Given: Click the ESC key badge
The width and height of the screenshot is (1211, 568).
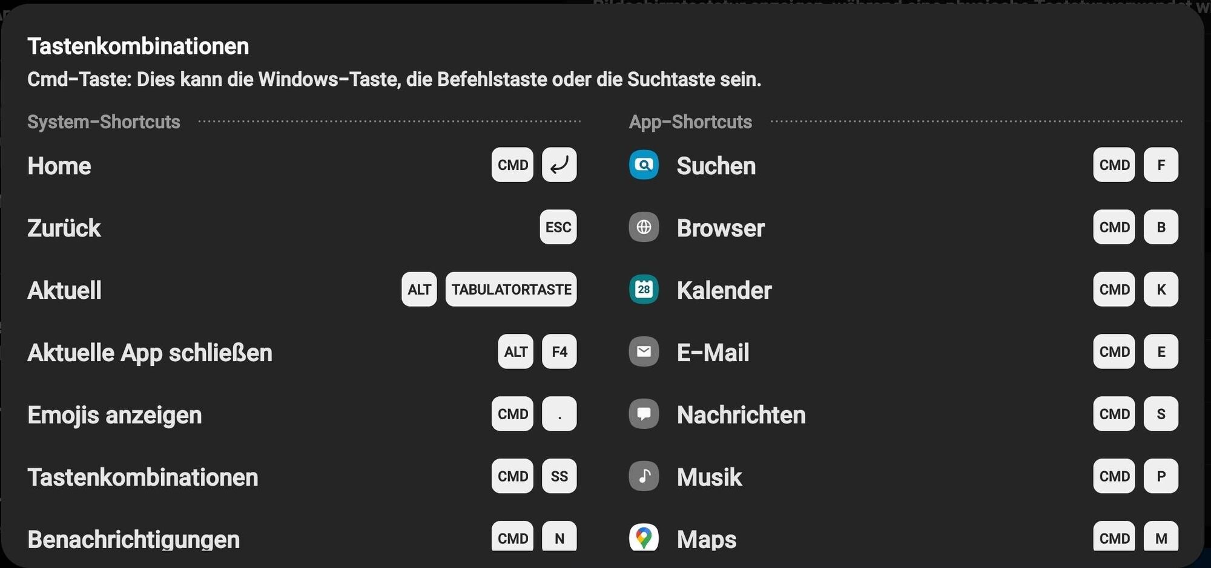Looking at the screenshot, I should pos(558,227).
